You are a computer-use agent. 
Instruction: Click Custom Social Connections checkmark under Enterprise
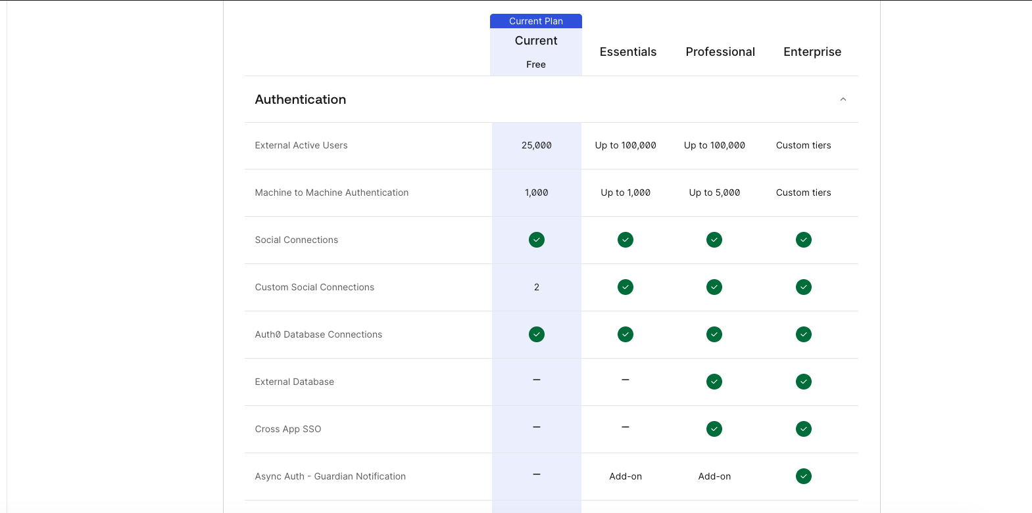804,287
